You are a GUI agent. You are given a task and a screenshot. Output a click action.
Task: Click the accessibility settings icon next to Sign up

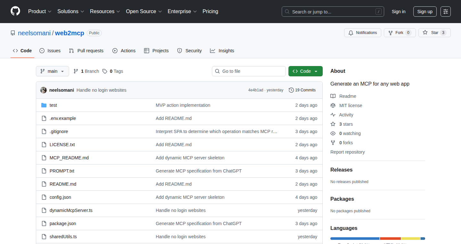pos(445,12)
